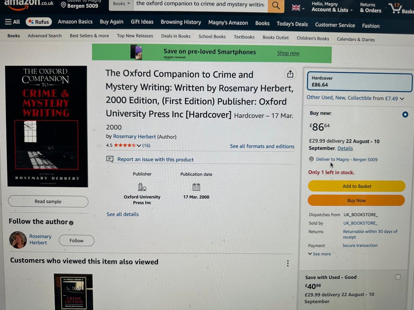Click the Report an issue speech icon
Screen dimensions: 414x310
110,159
